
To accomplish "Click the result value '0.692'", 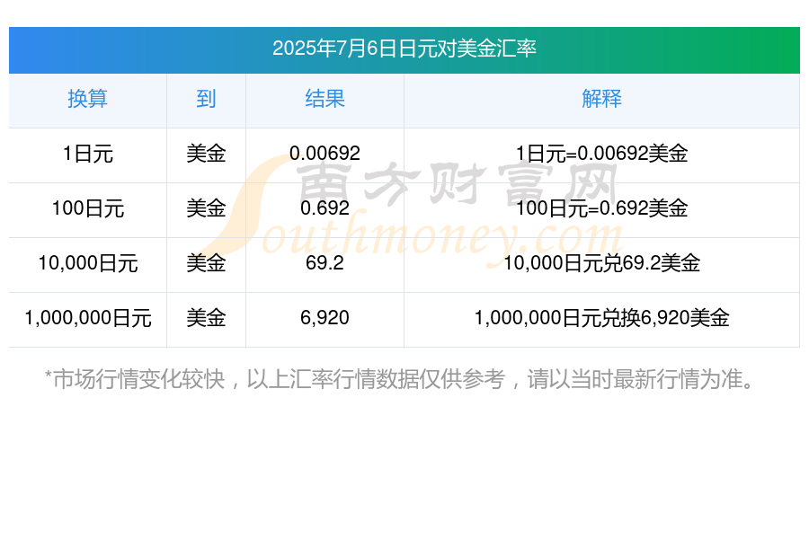I will coord(324,208).
